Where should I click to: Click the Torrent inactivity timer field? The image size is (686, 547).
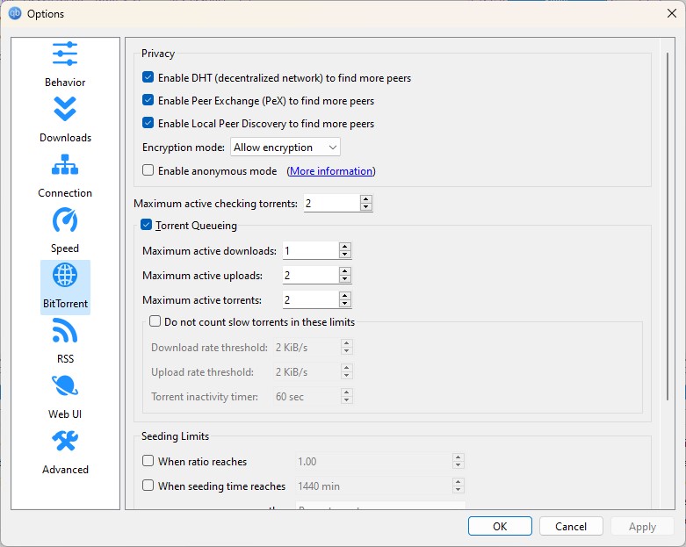click(307, 397)
